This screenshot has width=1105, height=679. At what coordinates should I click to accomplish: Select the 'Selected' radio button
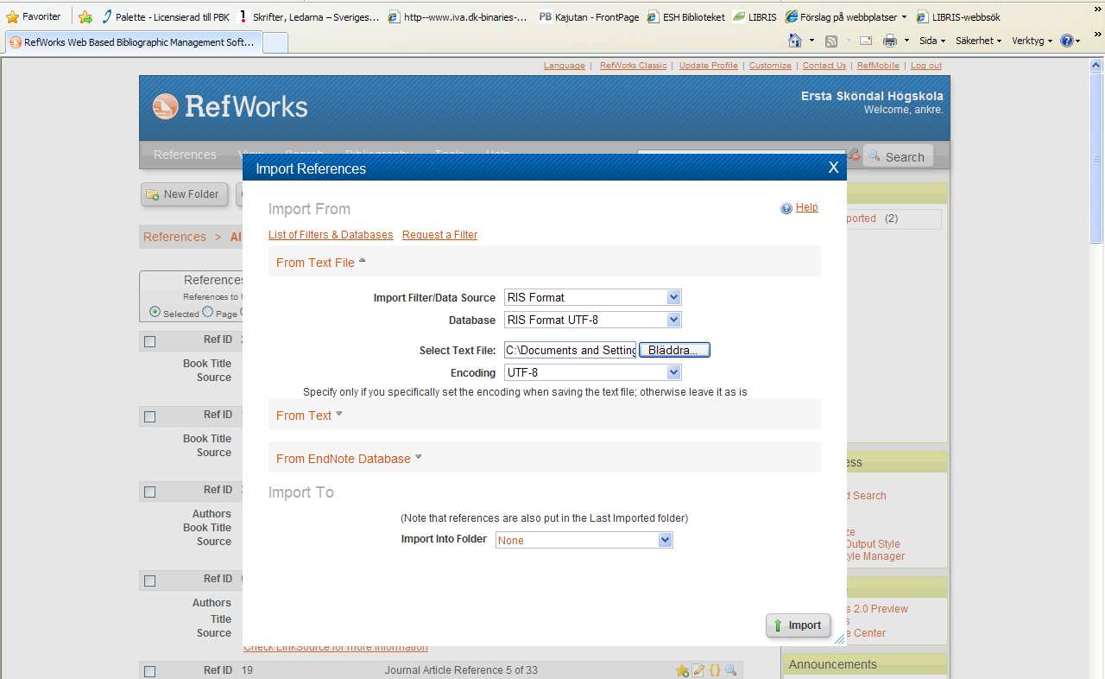coord(155,312)
